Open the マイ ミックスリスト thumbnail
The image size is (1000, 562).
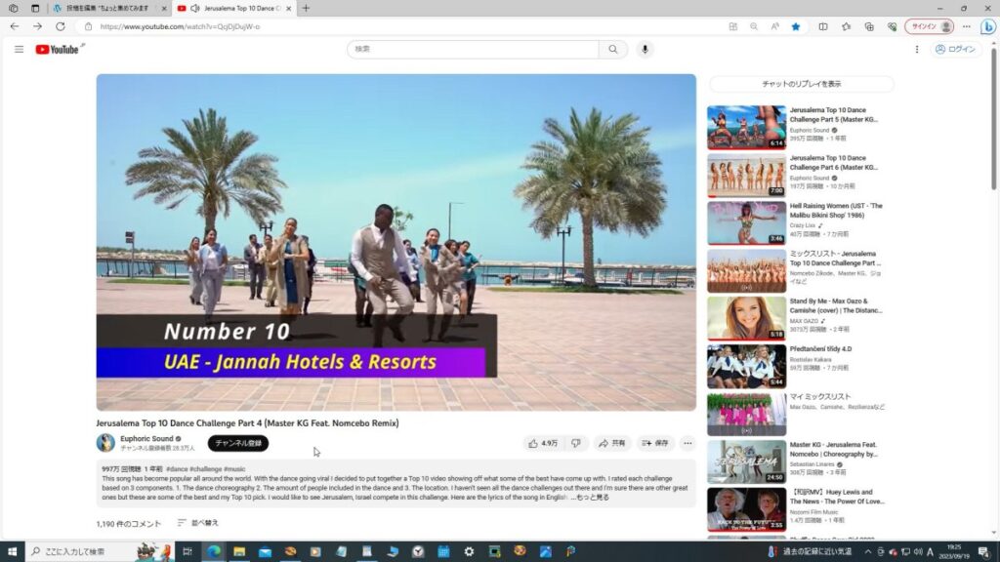point(746,414)
